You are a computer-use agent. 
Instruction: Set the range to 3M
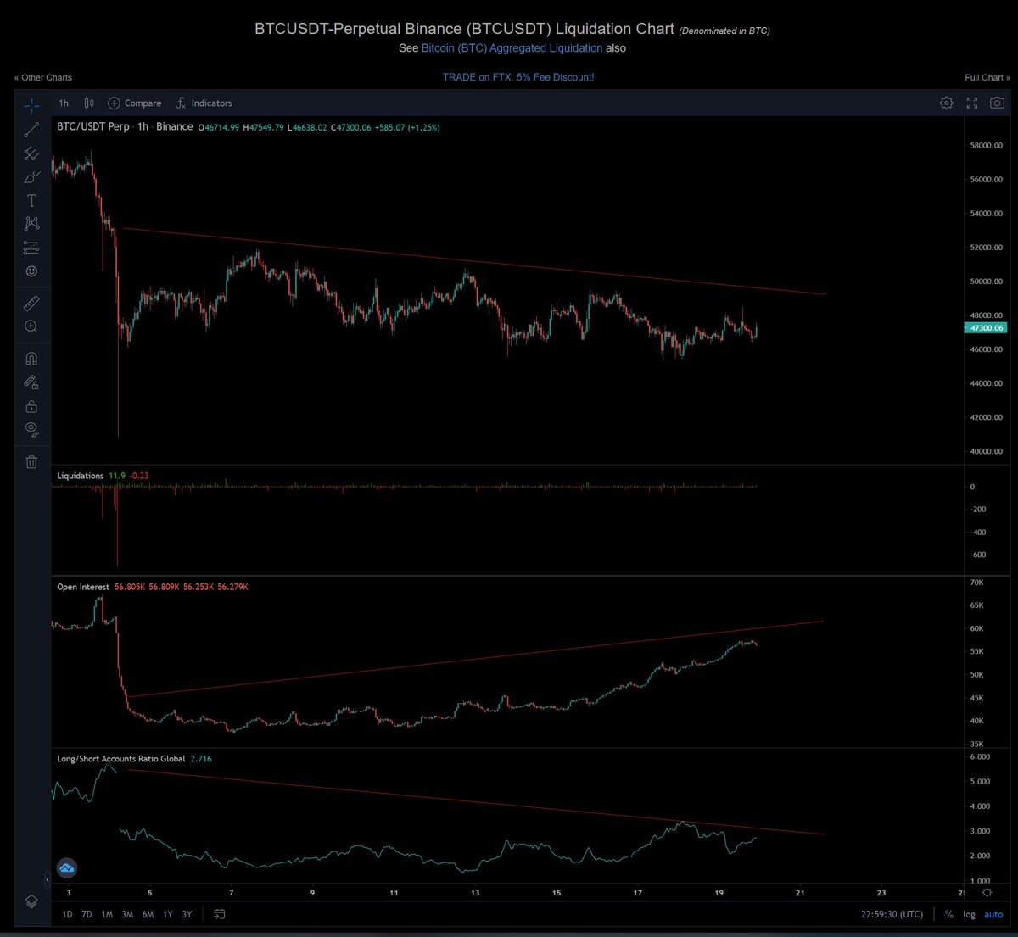pos(127,914)
